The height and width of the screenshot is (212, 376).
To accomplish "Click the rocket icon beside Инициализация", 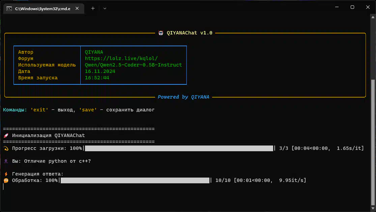I will pyautogui.click(x=6, y=135).
